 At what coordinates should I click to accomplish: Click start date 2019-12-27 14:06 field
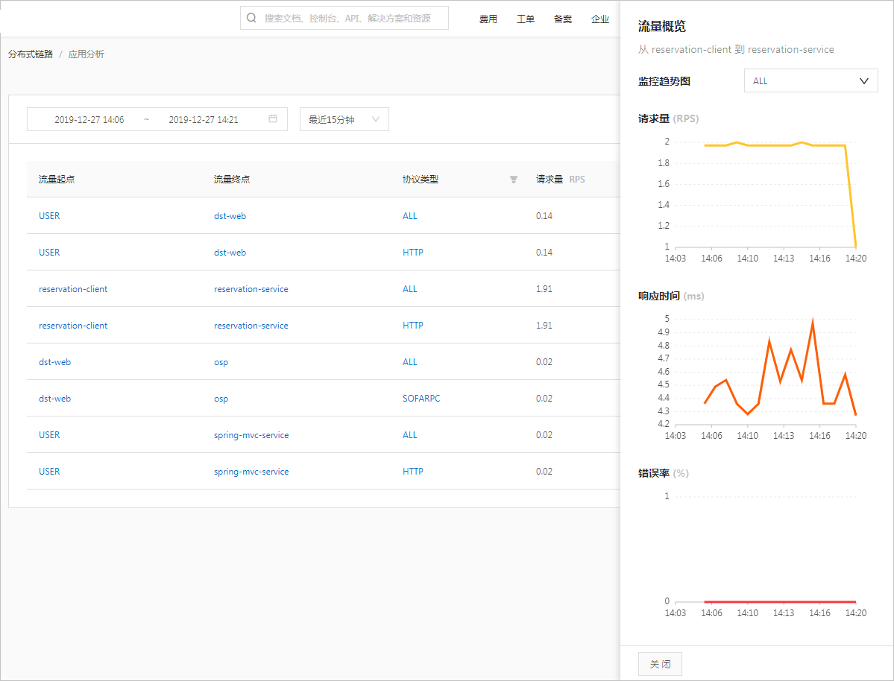[x=89, y=120]
